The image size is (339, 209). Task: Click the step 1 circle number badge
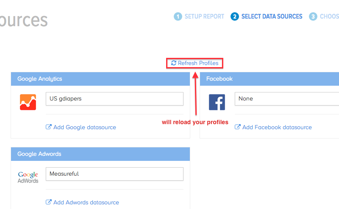point(178,16)
